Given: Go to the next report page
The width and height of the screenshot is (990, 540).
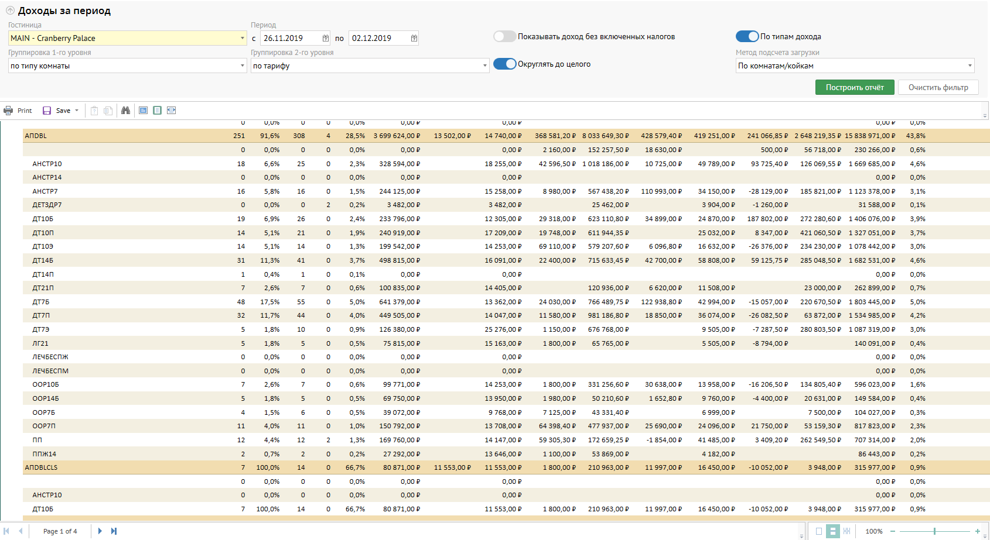Looking at the screenshot, I should [x=100, y=531].
